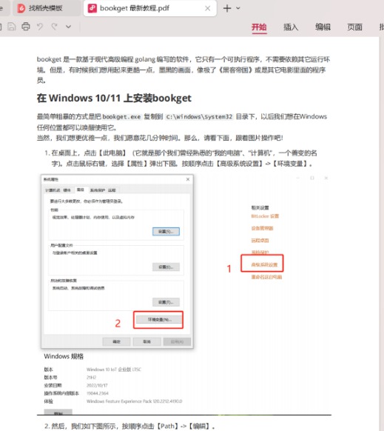Click the close X of the embedded 系统属性 dialog
Viewport: 384px width, 431px height.
click(188, 179)
